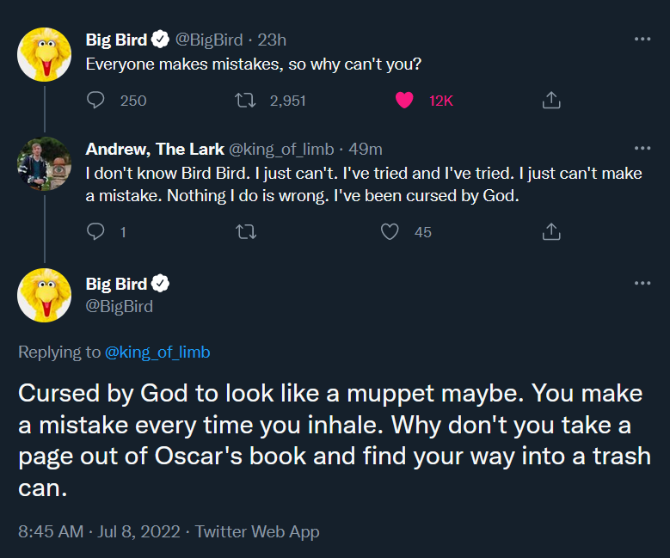Open the 8:45 AM · Jul 8, 2022 timestamp
The image size is (670, 558).
99,532
